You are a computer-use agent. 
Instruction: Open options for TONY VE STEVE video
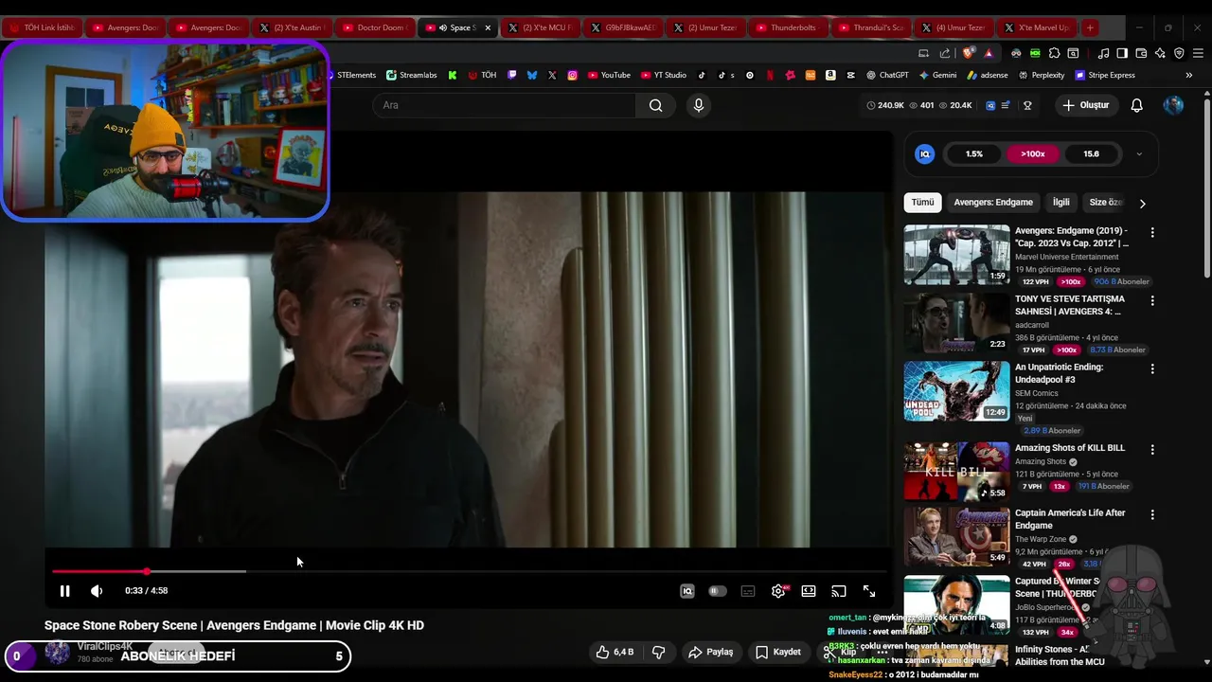point(1152,300)
